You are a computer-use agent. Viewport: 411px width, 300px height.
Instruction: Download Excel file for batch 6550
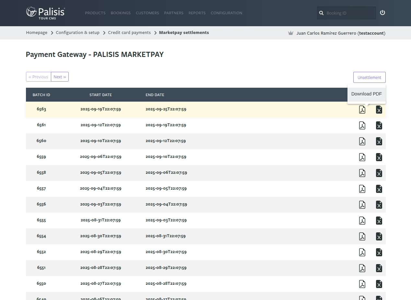(379, 284)
